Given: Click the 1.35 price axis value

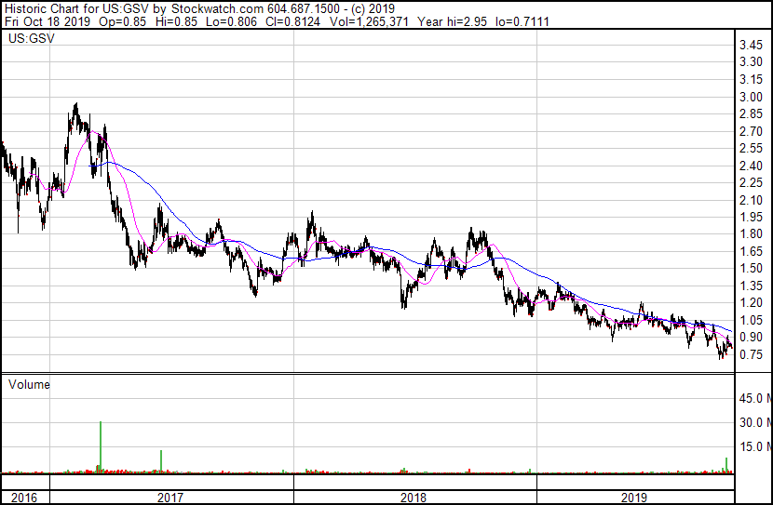Looking at the screenshot, I should point(751,286).
